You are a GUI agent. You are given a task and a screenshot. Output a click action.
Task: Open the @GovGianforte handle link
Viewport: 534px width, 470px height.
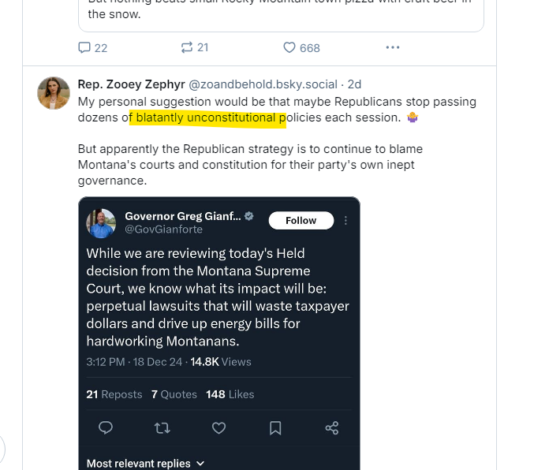tap(163, 229)
